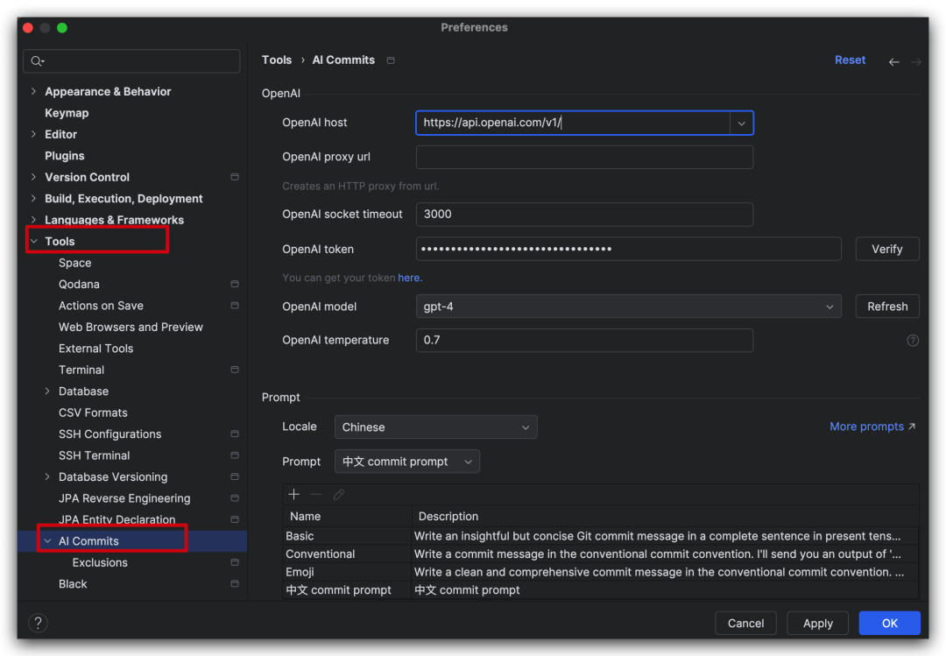Click the Apply button

[x=817, y=623]
